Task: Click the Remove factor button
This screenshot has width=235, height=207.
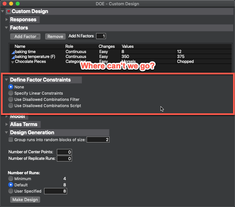Action: pos(55,36)
